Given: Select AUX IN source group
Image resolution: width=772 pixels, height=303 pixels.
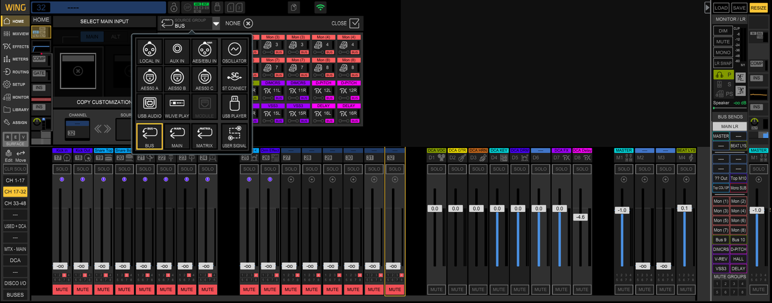Looking at the screenshot, I should [177, 52].
